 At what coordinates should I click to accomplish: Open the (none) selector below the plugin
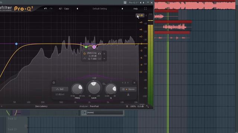[104, 112]
